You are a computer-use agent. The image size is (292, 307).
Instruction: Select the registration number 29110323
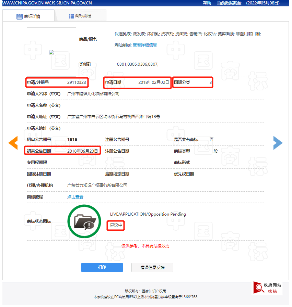[77, 82]
